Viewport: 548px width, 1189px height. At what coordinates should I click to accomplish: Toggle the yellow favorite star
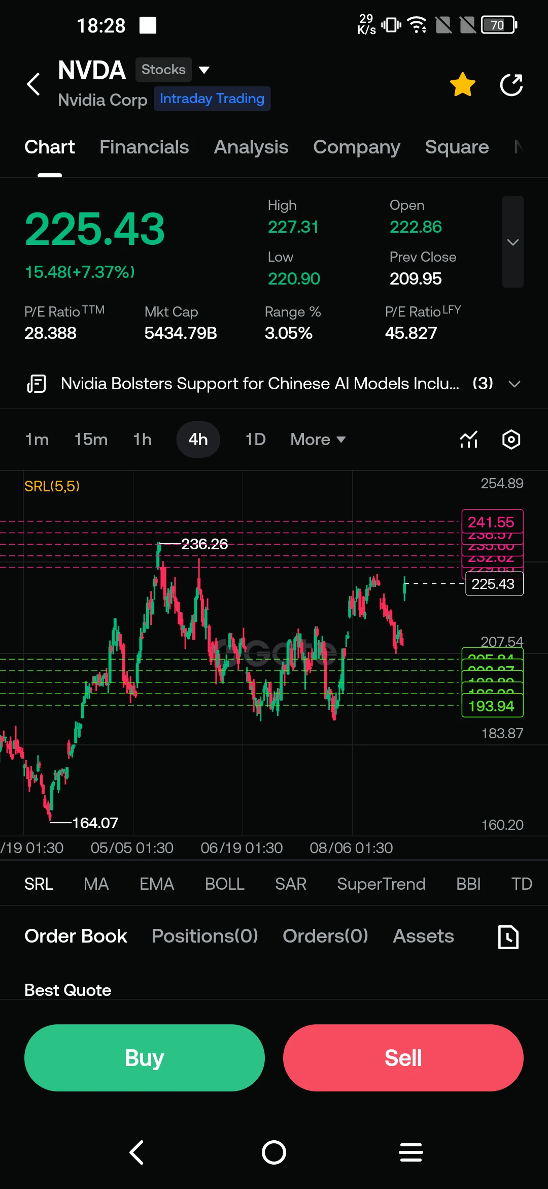[x=463, y=85]
